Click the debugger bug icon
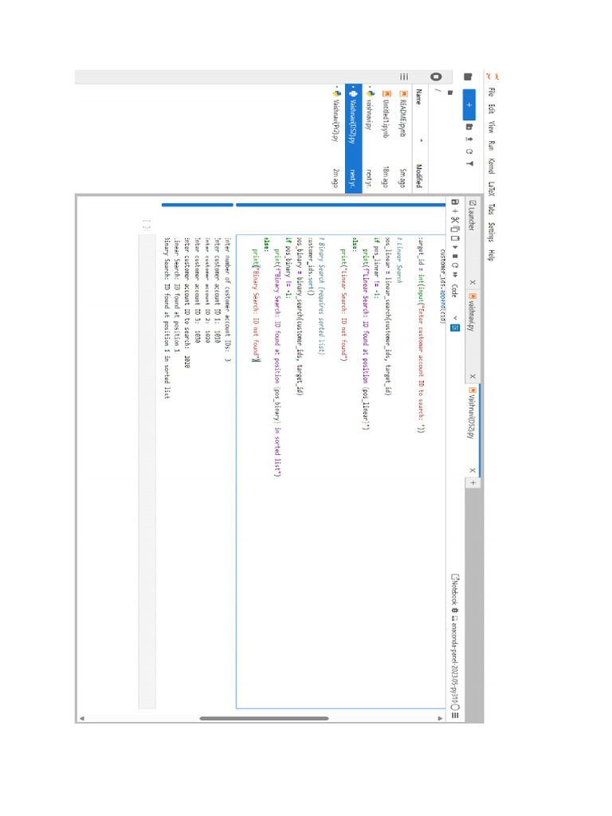This screenshot has width=612, height=816. click(x=454, y=610)
